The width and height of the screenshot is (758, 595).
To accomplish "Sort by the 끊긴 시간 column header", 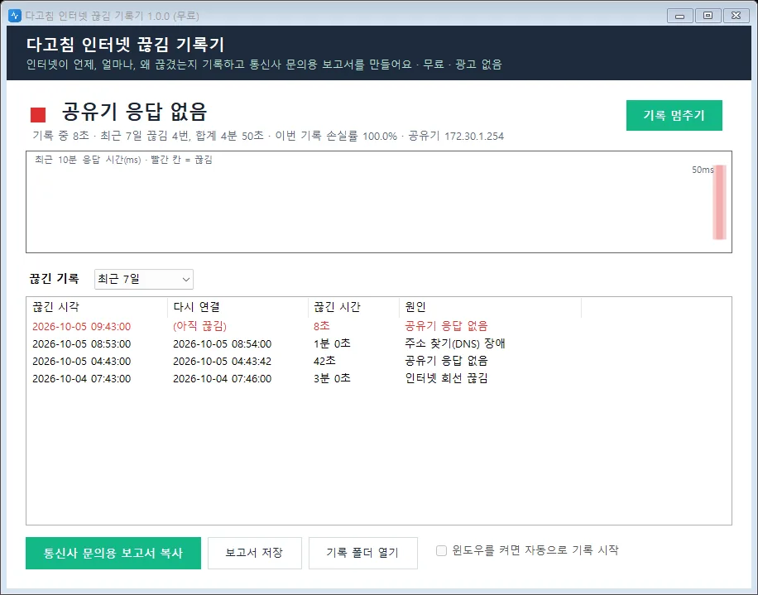I will (x=353, y=307).
